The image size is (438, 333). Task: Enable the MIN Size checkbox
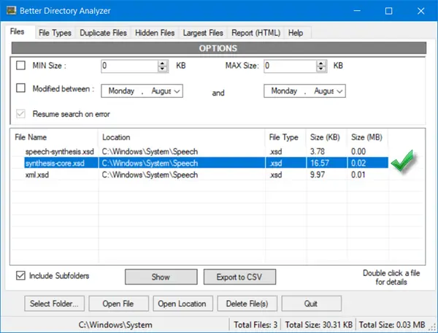[20, 66]
